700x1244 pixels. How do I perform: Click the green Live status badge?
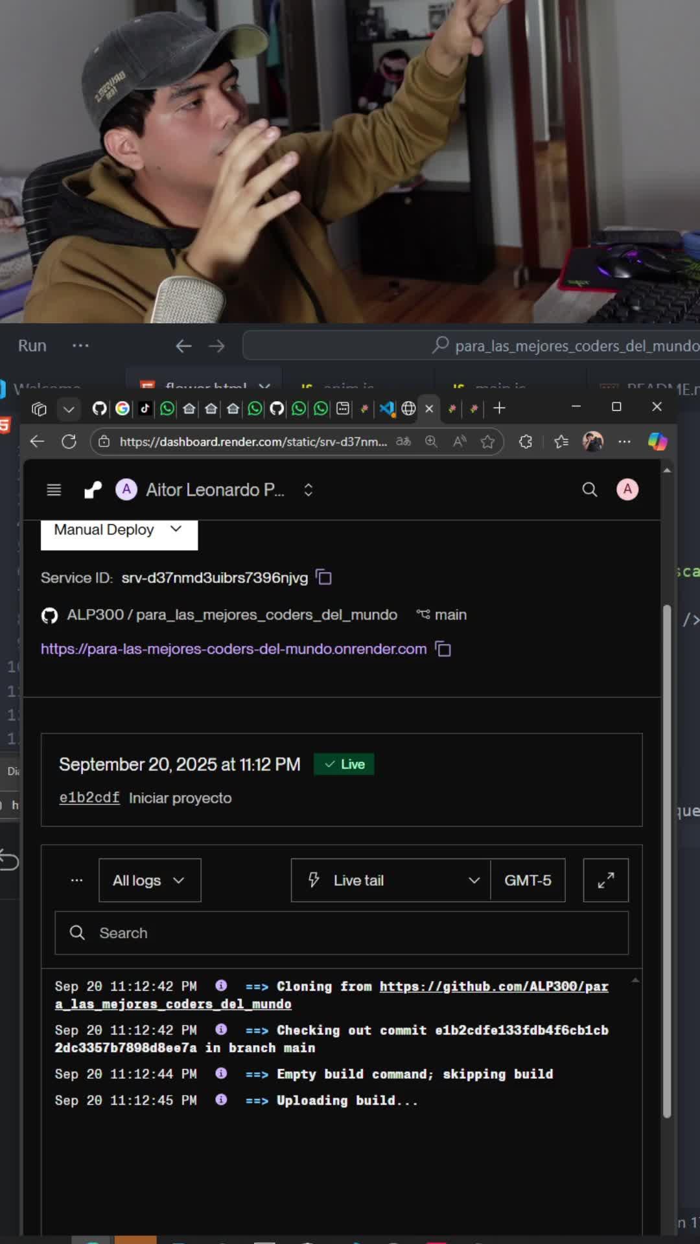pos(344,765)
